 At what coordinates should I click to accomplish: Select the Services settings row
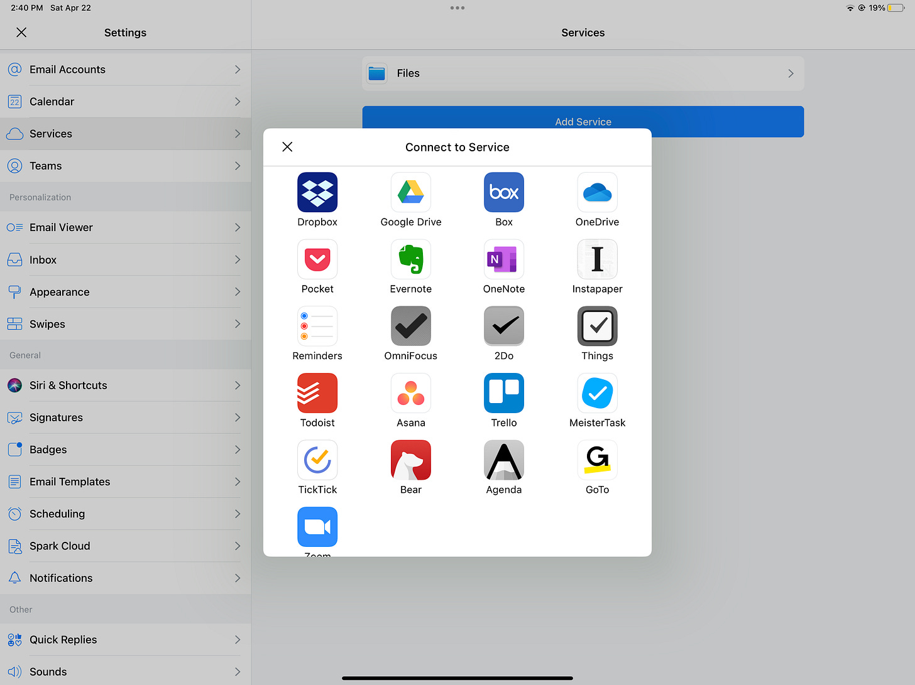pos(126,134)
